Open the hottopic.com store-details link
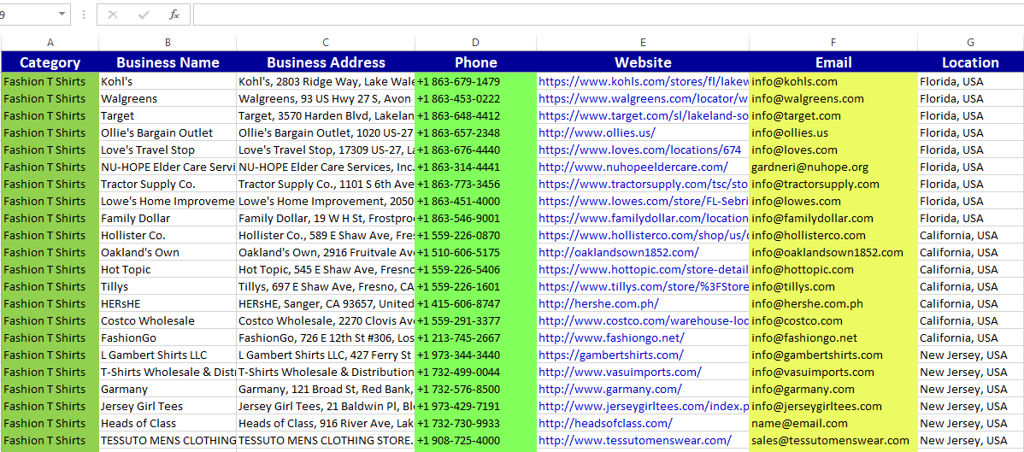 (644, 269)
